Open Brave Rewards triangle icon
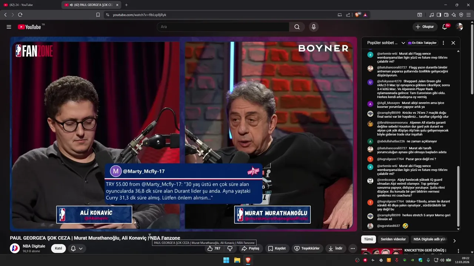474x266 pixels. (365, 15)
